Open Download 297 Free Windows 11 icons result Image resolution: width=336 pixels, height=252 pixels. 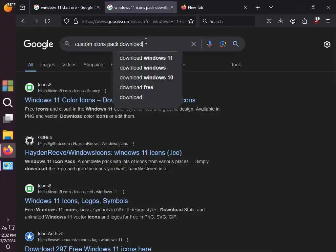[x=88, y=249]
